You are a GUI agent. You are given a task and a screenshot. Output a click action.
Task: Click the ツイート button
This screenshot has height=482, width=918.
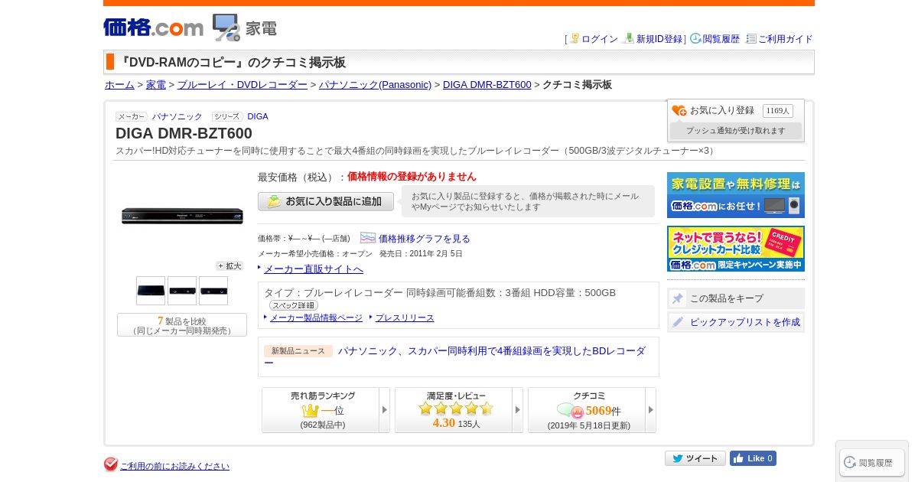pyautogui.click(x=695, y=458)
